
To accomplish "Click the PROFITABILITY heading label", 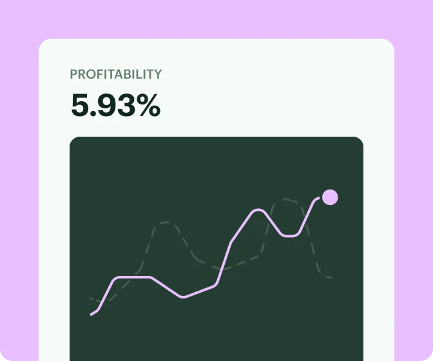I will [x=116, y=74].
